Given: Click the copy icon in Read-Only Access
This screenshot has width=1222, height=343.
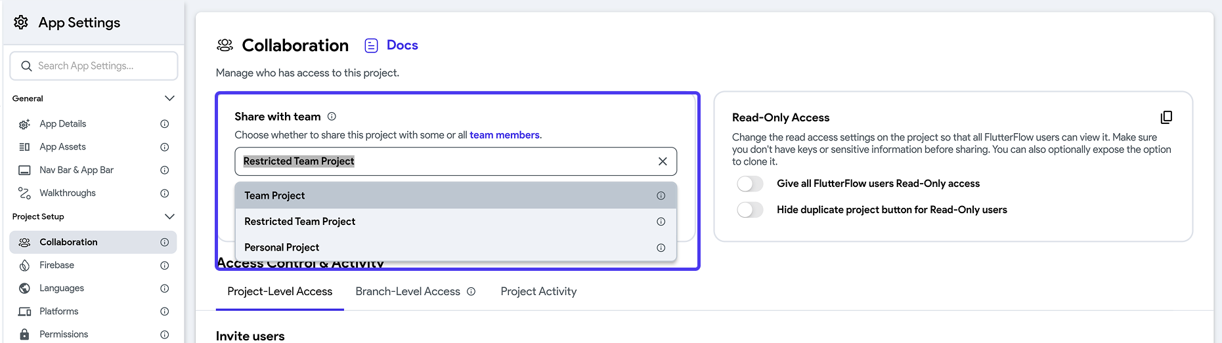Looking at the screenshot, I should 1166,117.
